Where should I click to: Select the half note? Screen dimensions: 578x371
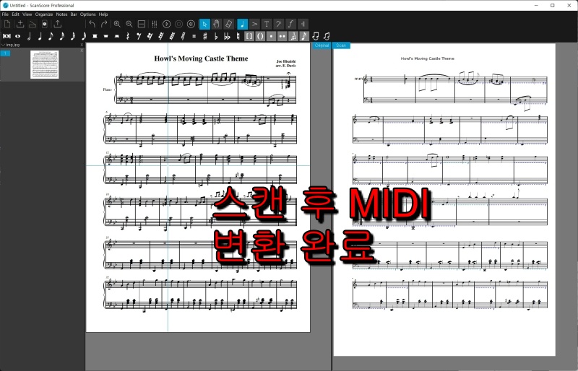(x=29, y=36)
